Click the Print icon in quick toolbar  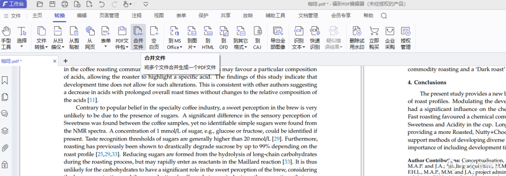pos(65,4)
